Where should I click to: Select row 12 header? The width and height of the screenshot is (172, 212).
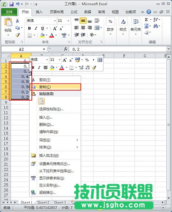6,118
